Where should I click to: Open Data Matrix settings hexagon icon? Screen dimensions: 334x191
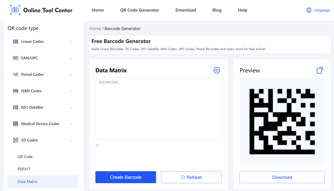(217, 70)
